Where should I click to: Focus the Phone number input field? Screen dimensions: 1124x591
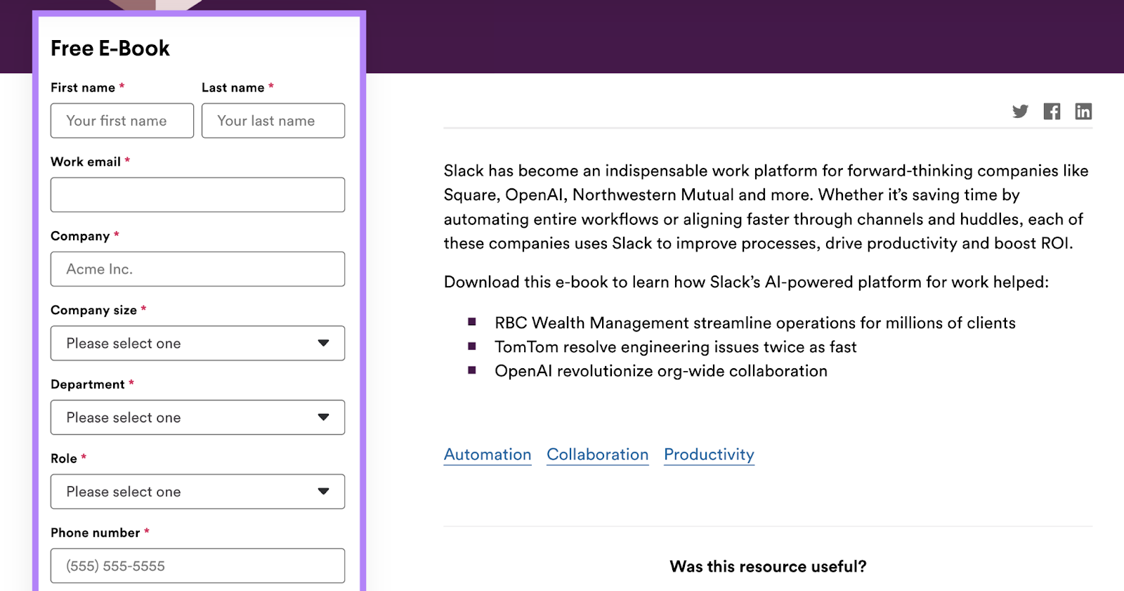point(197,566)
